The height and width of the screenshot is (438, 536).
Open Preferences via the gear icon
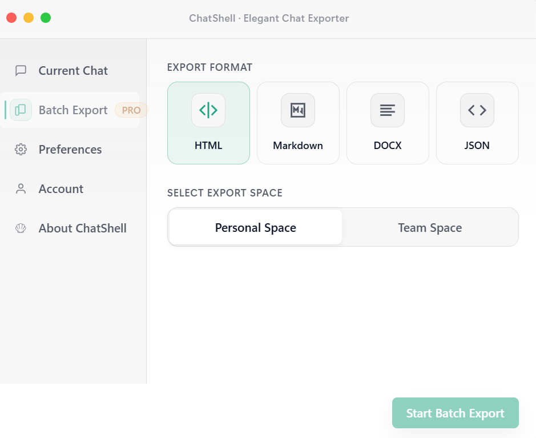21,149
